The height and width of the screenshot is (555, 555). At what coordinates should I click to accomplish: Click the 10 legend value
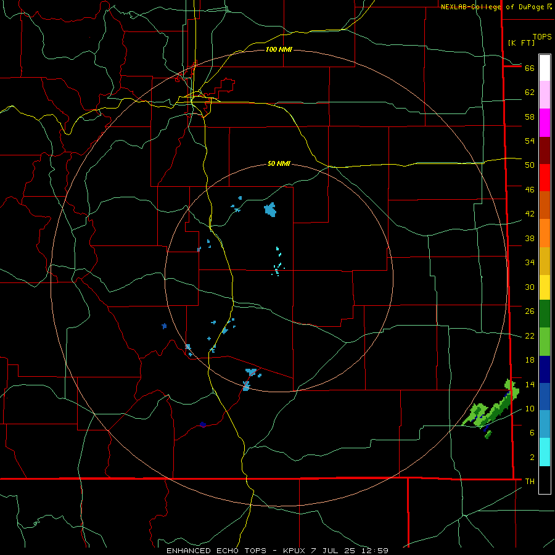click(x=530, y=409)
